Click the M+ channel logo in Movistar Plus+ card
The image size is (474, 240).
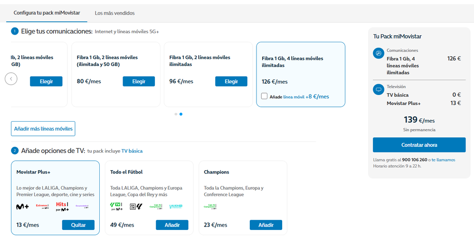[x=23, y=206]
